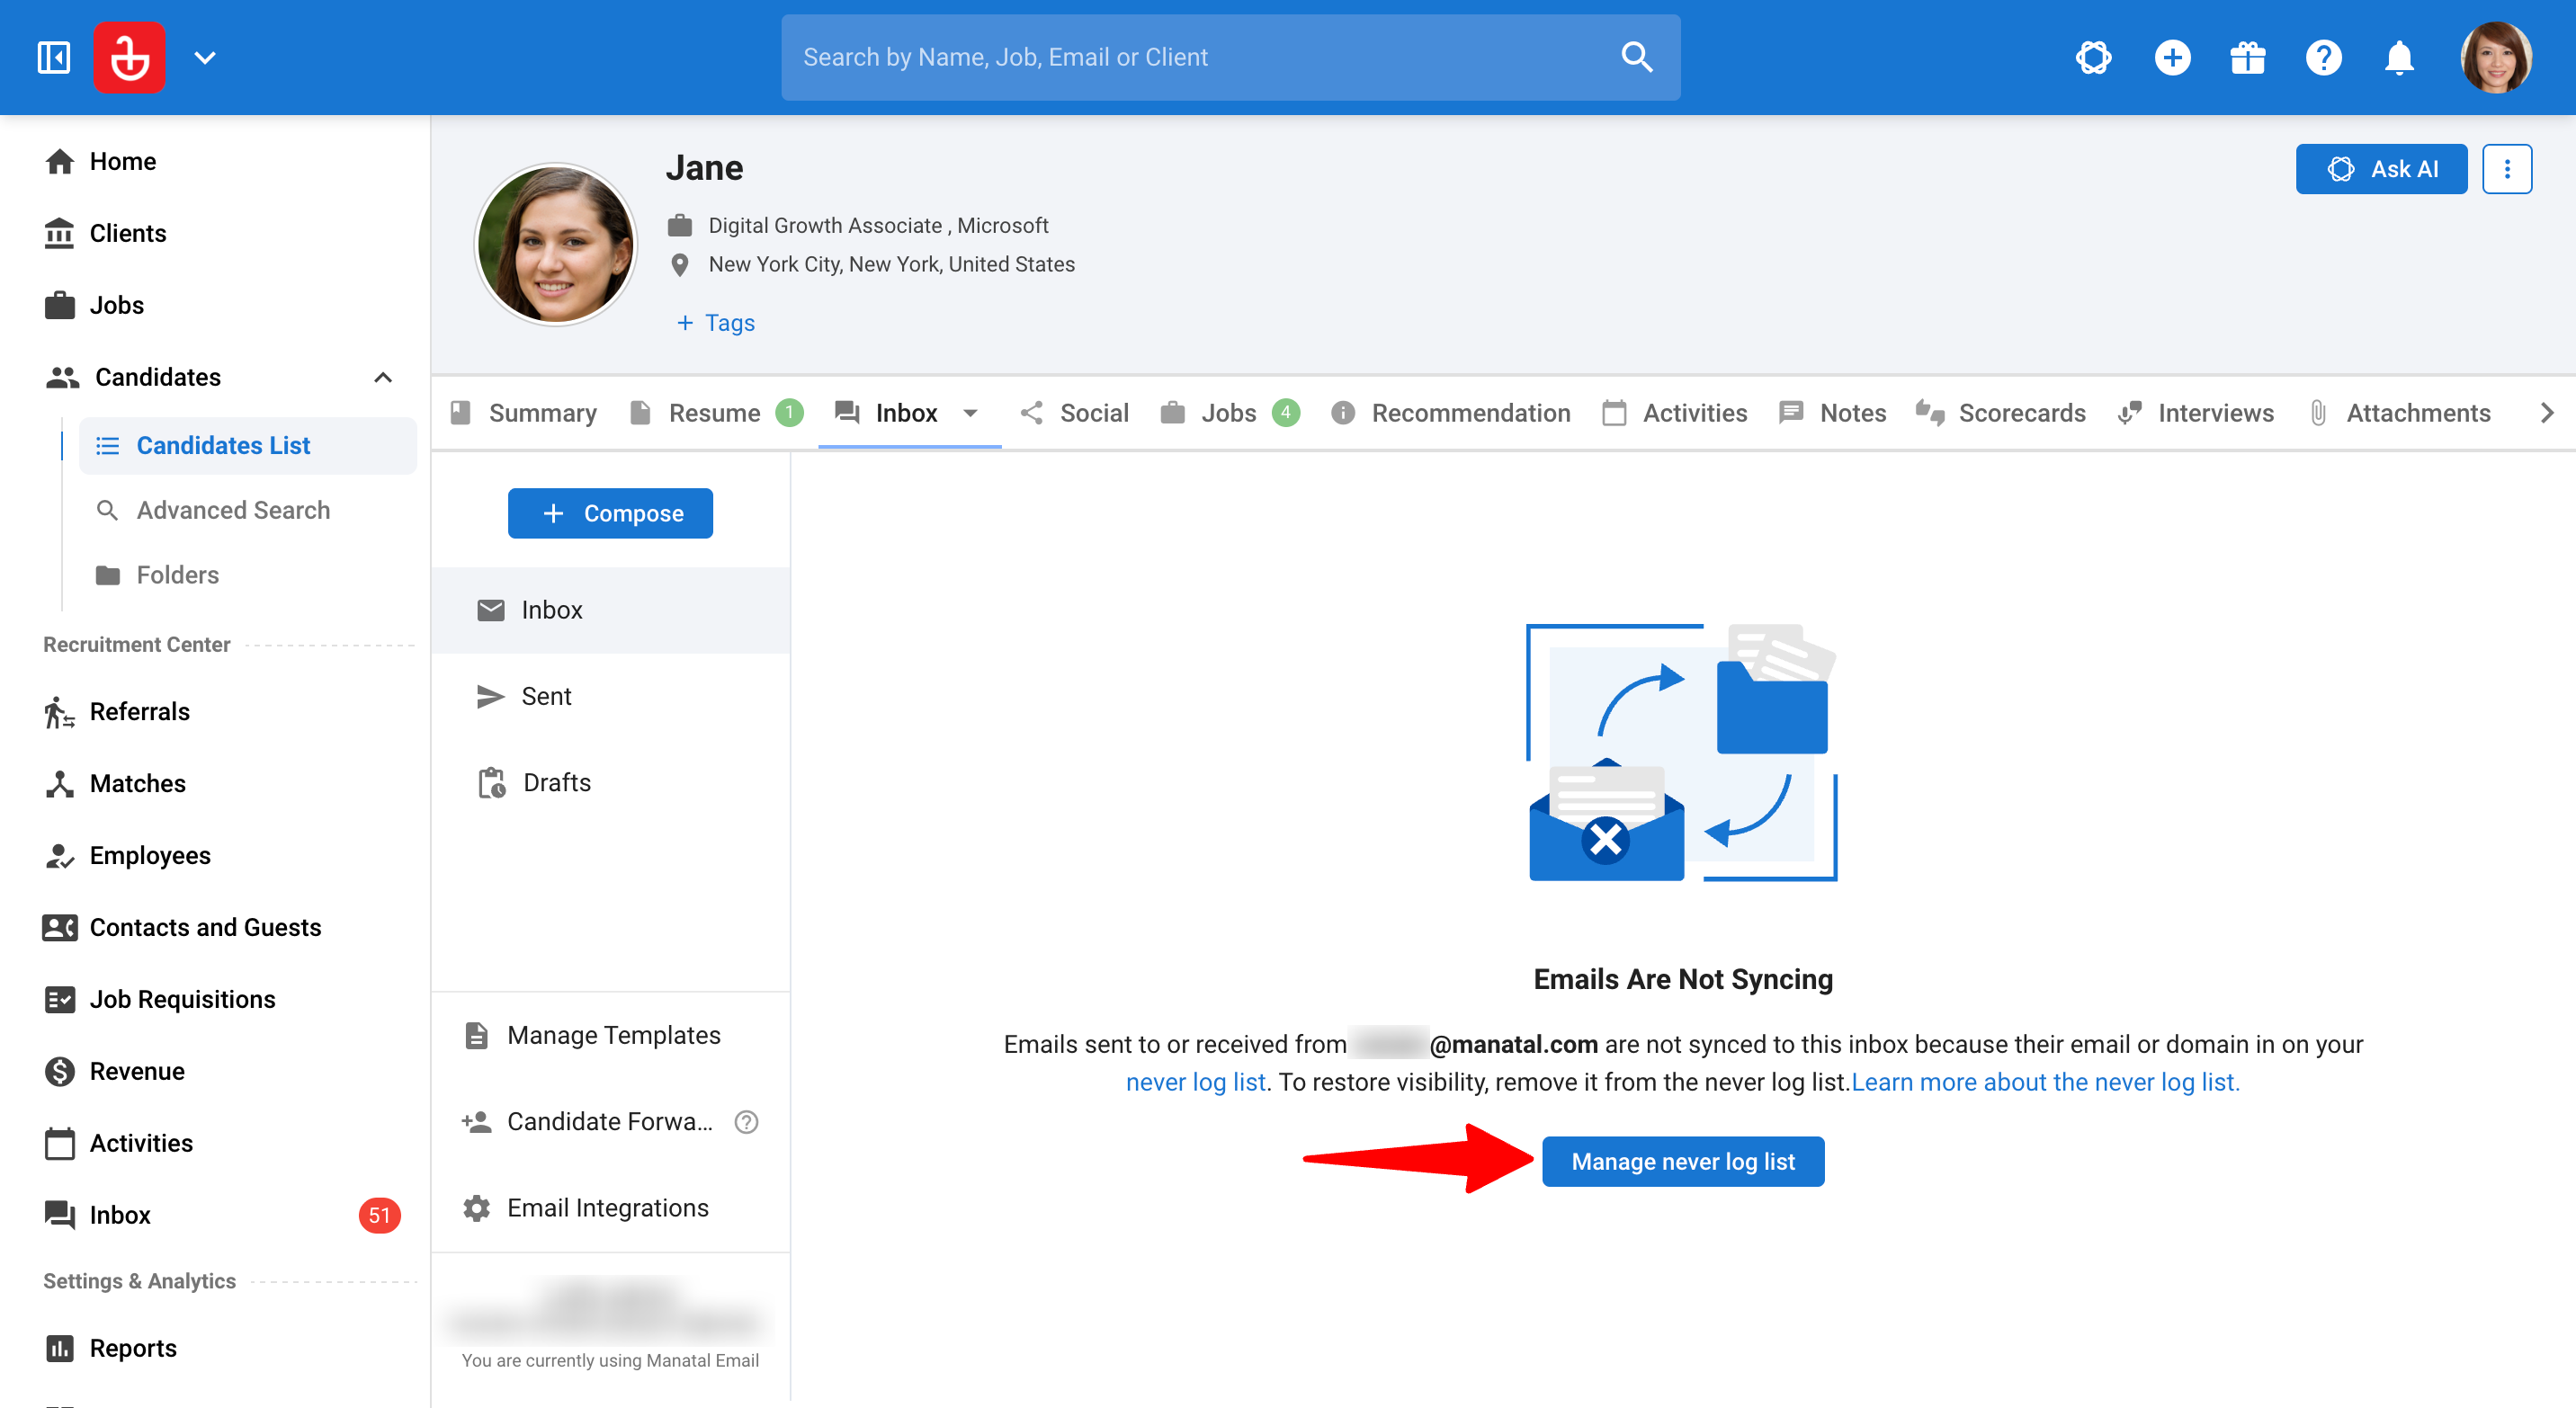
Task: Open the Resume tab
Action: (715, 413)
